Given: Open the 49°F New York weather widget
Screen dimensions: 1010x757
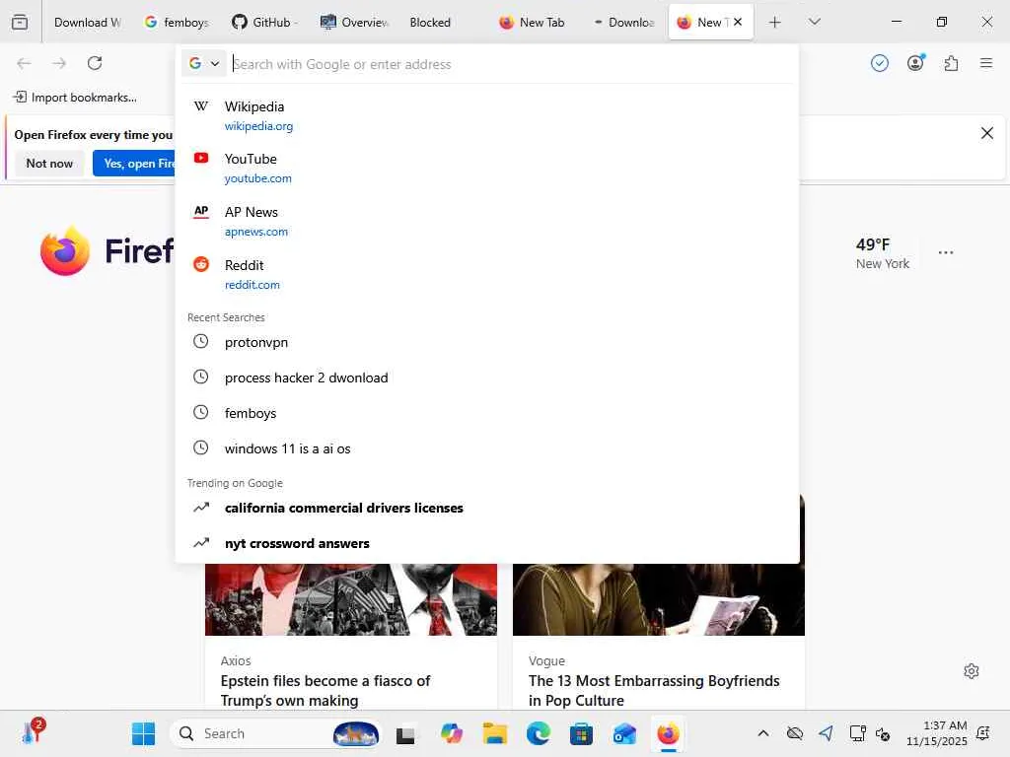Looking at the screenshot, I should [882, 253].
